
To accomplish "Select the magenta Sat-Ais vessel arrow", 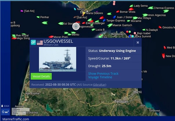I will pyautogui.click(x=22, y=11).
